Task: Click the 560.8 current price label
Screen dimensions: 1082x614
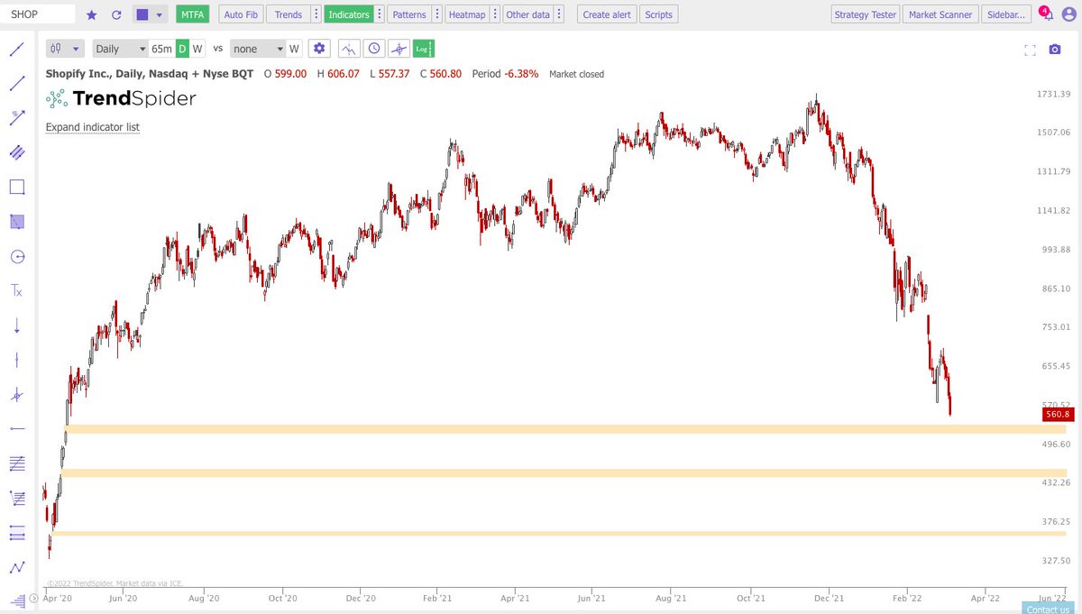Action: point(1056,415)
